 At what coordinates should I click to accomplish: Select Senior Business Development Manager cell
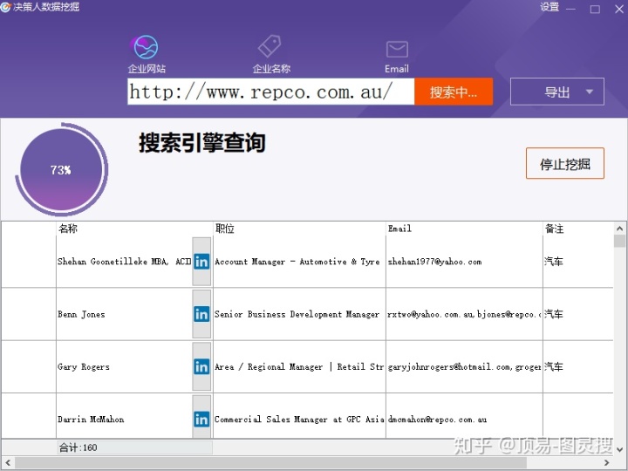[x=299, y=314]
